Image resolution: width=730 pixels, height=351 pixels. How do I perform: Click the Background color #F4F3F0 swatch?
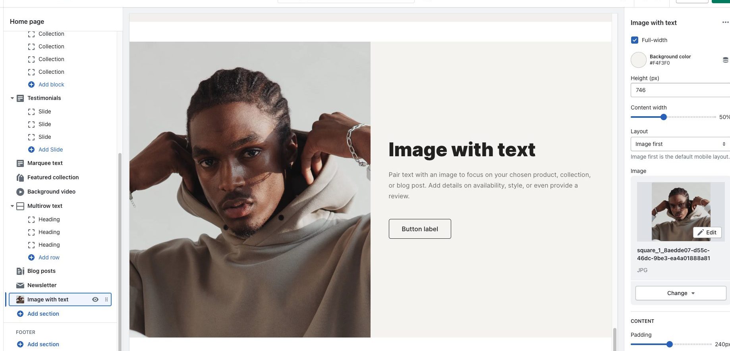coord(639,60)
